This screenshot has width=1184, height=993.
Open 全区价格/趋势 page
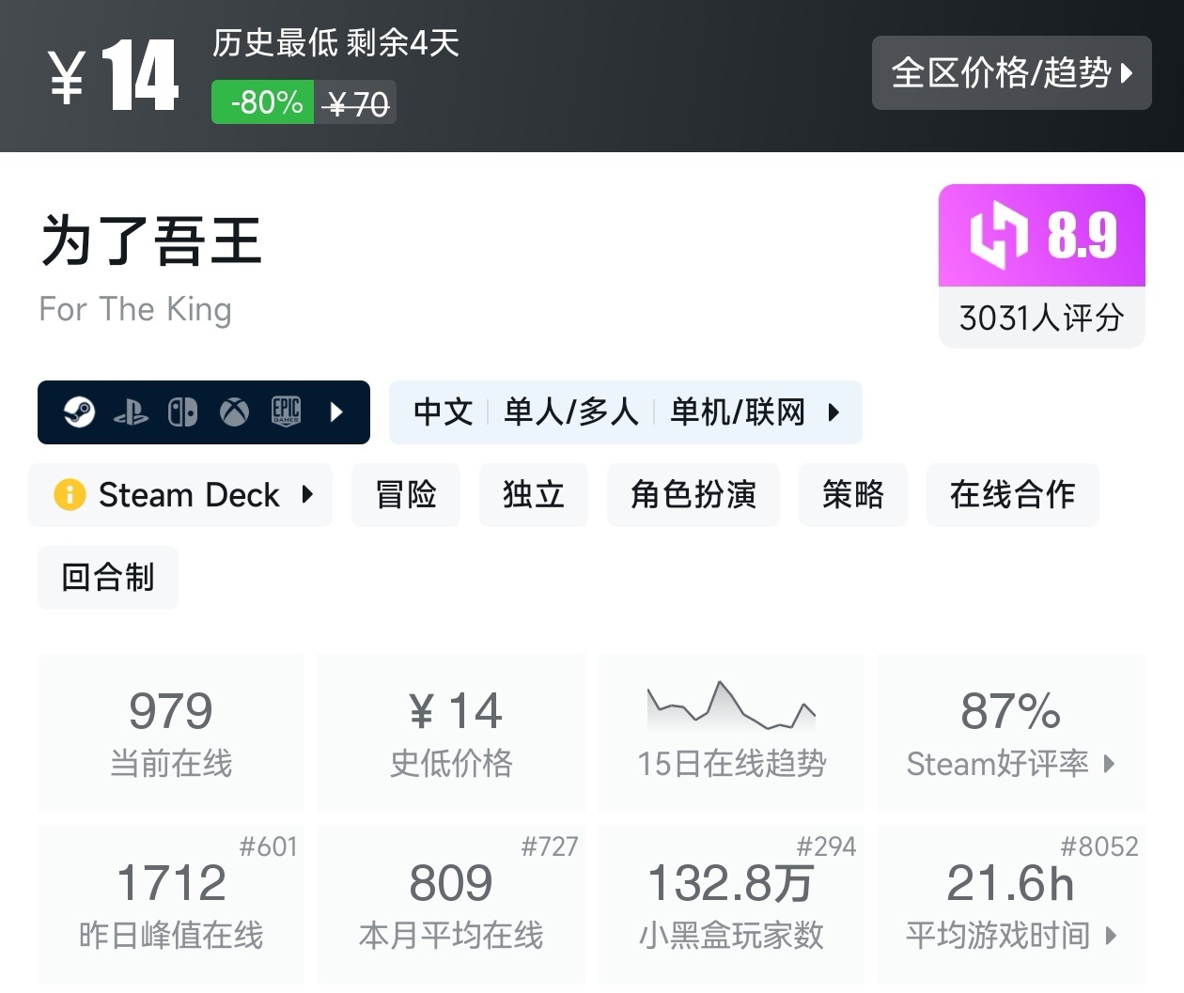pos(1011,73)
